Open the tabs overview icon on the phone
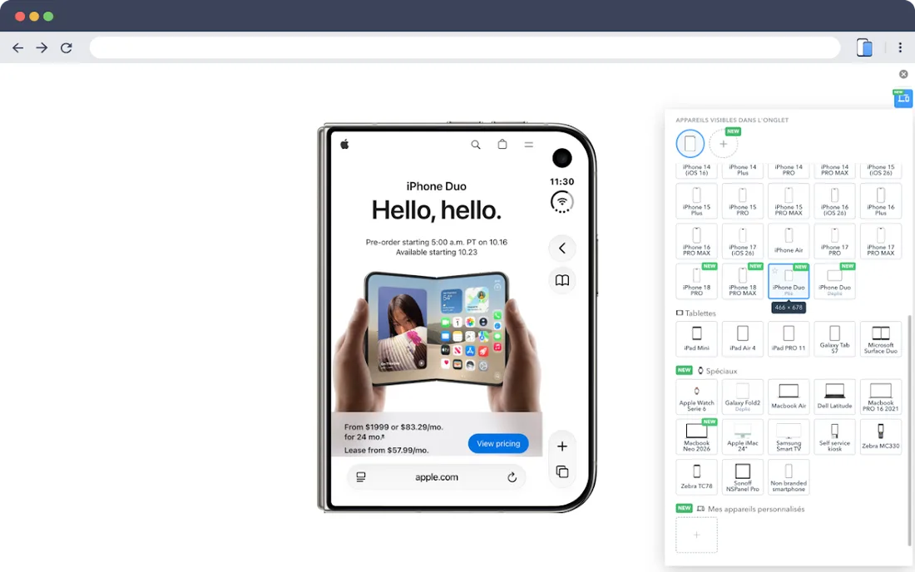 tap(562, 471)
